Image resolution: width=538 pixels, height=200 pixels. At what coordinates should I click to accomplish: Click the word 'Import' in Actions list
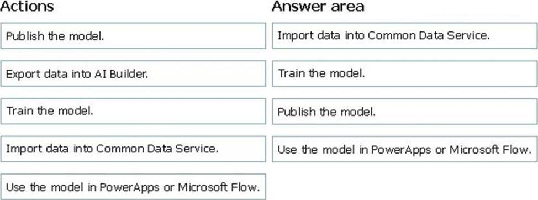(24, 150)
